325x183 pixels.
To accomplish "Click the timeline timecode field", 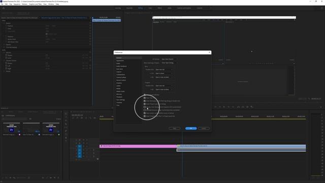I will coord(77,115).
